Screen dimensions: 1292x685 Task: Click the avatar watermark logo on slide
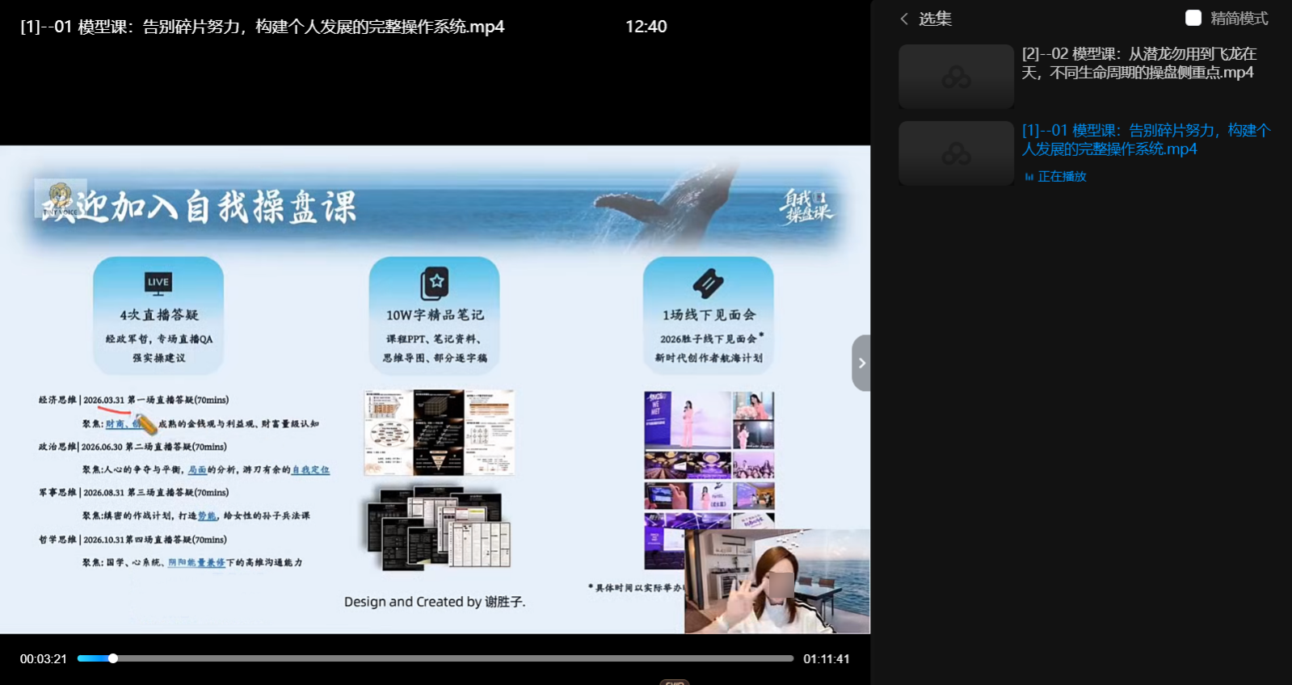click(x=60, y=198)
